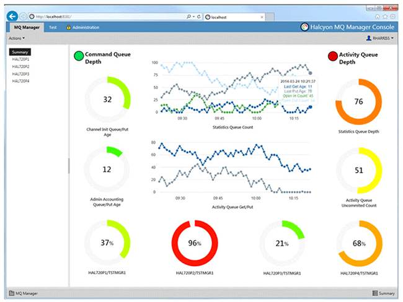Click the HAL720P4/TSTMGR1 label
Image resolution: width=403 pixels, height=302 pixels.
tap(359, 274)
